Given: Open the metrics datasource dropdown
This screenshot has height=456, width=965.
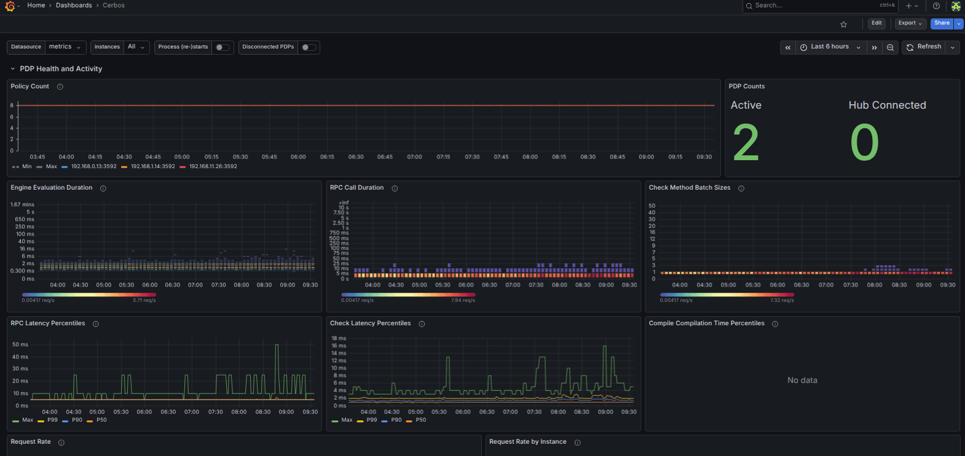Looking at the screenshot, I should (x=65, y=47).
